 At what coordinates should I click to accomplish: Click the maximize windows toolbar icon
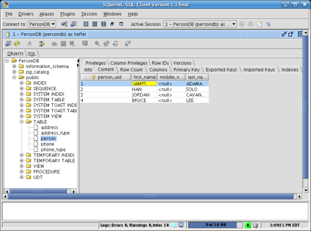pos(121,24)
